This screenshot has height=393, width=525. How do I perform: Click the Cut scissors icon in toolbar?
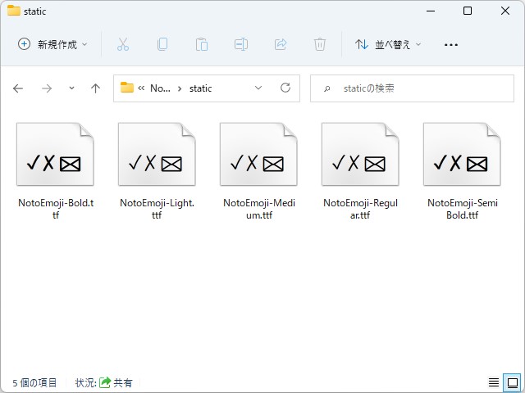[x=123, y=44]
